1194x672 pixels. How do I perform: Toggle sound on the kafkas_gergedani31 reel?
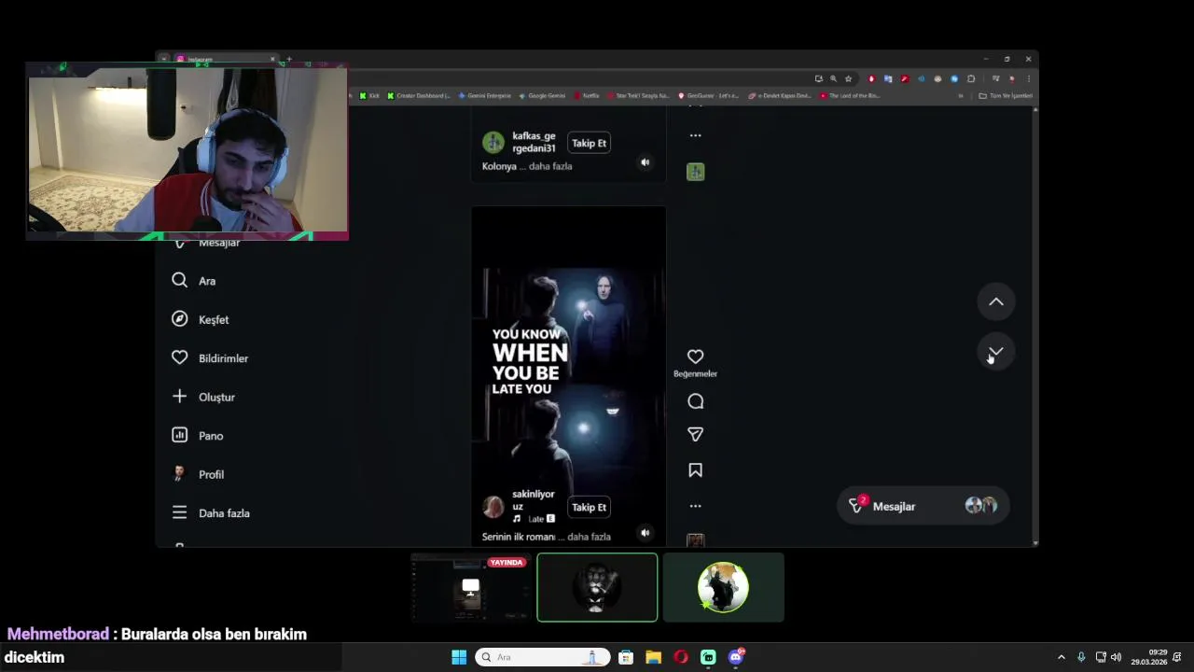645,162
